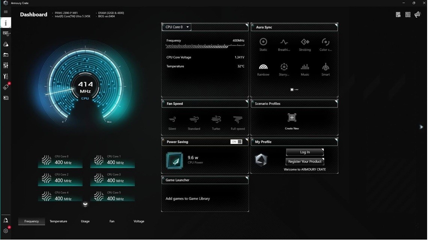Select the Starry night lighting effect

pyautogui.click(x=284, y=70)
